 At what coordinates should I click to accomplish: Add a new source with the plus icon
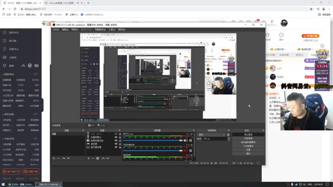89,158
